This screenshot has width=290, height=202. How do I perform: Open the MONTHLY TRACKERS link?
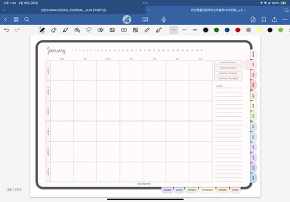tap(228, 79)
